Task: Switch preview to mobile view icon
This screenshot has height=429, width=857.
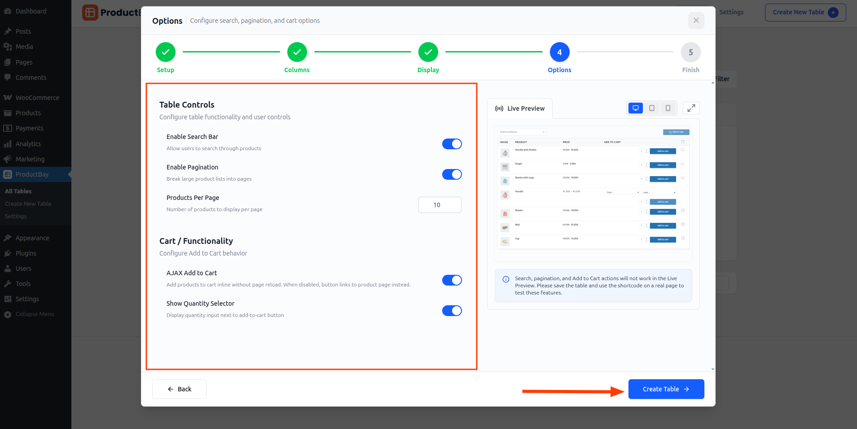Action: (668, 108)
